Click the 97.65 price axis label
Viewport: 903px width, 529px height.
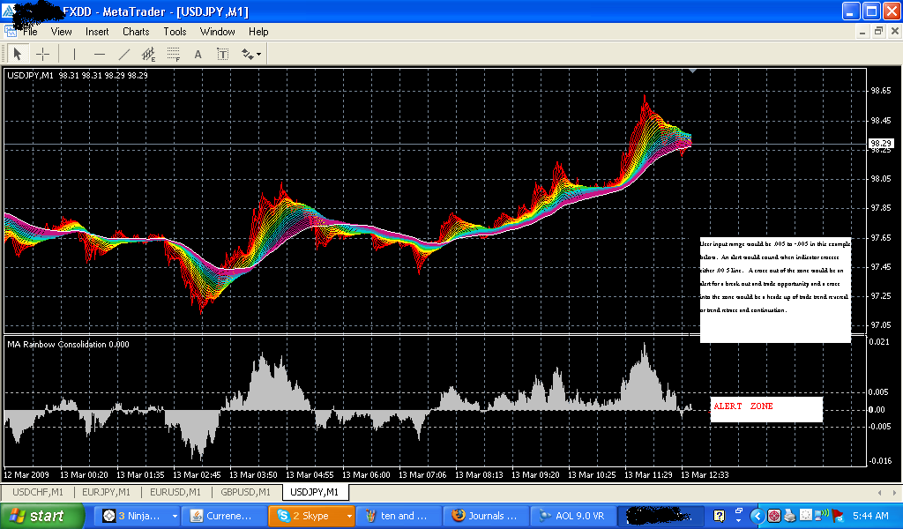[x=881, y=237]
